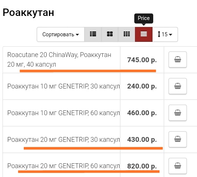Switch to small grid view
The height and width of the screenshot is (177, 197).
pyautogui.click(x=127, y=34)
